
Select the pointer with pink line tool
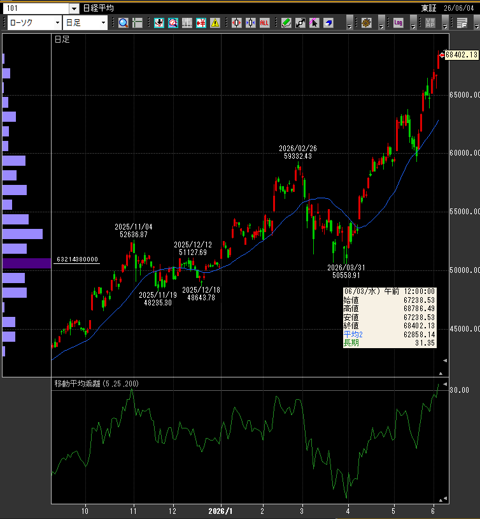[314, 23]
